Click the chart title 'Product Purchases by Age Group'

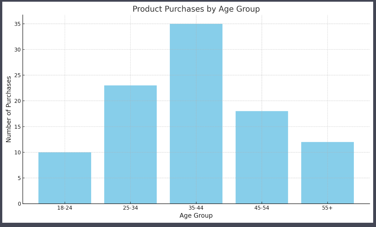tap(196, 9)
